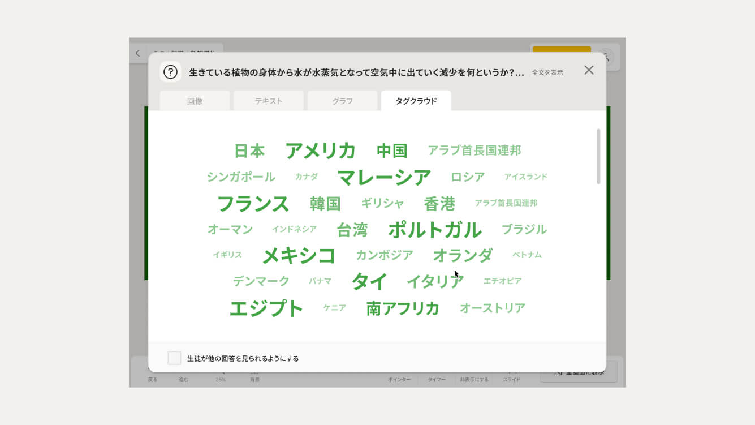Select the マレーシア tag in cloud
Screen dimensions: 755x425
pos(384,177)
